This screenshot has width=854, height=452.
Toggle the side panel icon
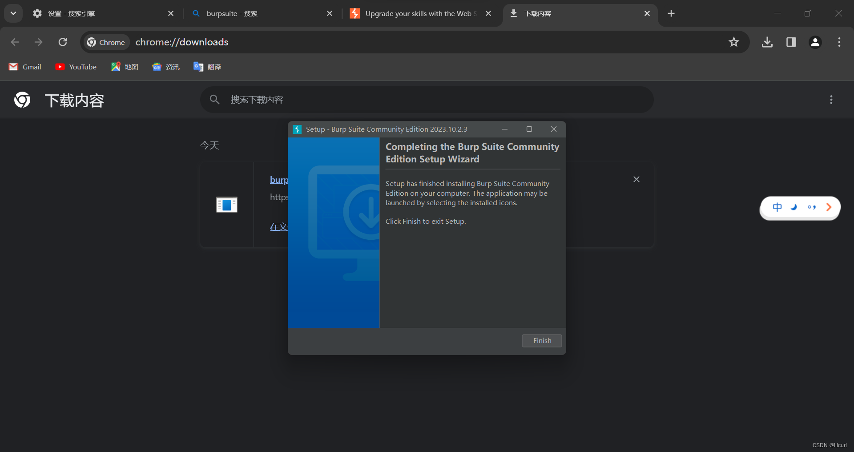pyautogui.click(x=791, y=42)
